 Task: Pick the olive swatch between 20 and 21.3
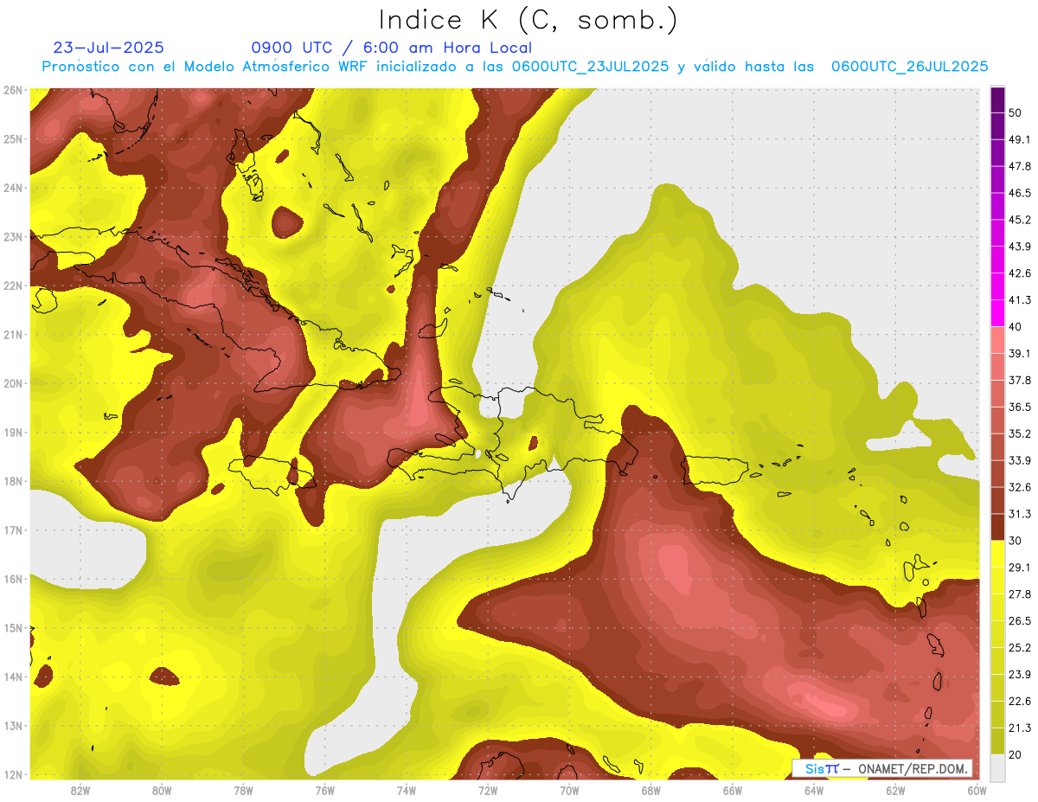(997, 741)
